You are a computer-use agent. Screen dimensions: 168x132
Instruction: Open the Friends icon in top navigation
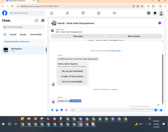click(x=67, y=13)
